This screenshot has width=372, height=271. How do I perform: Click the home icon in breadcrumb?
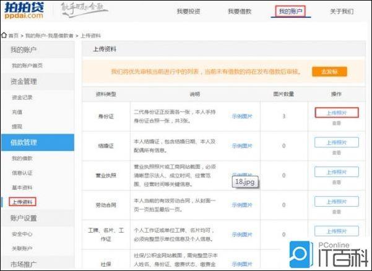[x=4, y=35]
